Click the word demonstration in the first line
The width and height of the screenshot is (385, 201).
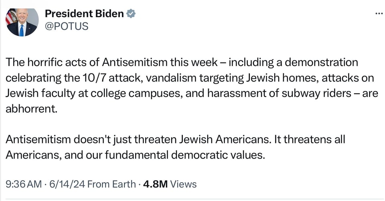pos(316,63)
